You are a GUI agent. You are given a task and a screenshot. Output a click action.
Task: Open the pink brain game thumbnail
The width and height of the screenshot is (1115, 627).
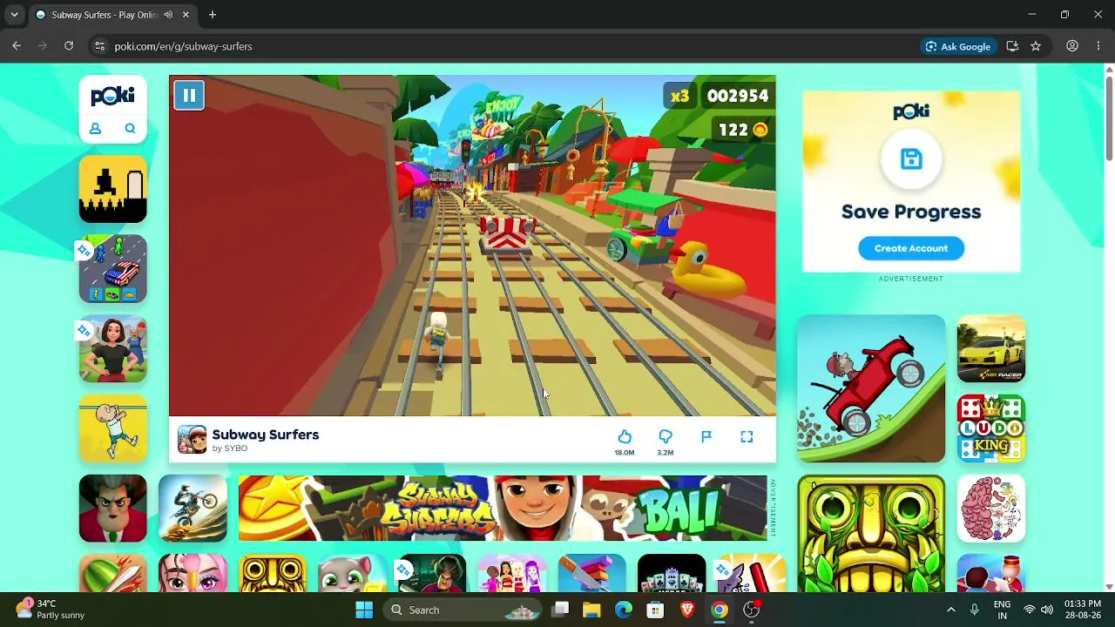tap(991, 509)
